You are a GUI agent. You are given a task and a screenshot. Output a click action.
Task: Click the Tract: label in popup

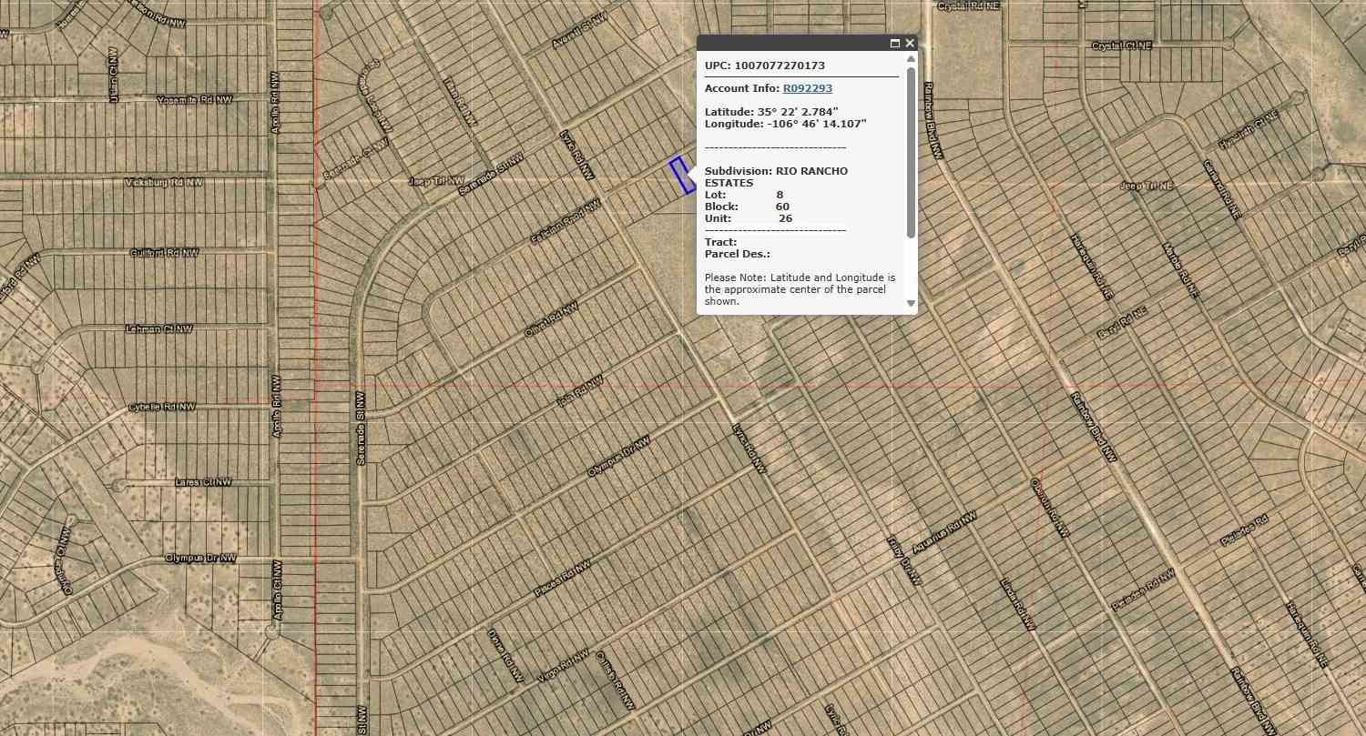721,242
